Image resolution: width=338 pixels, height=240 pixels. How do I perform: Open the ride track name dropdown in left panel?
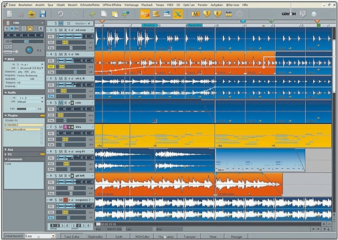42,23
